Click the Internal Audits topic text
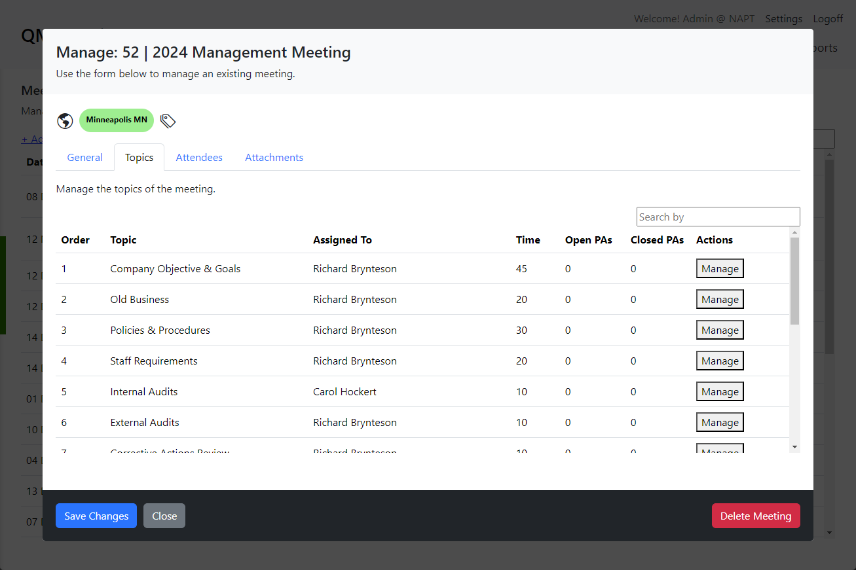The width and height of the screenshot is (856, 570). [144, 392]
